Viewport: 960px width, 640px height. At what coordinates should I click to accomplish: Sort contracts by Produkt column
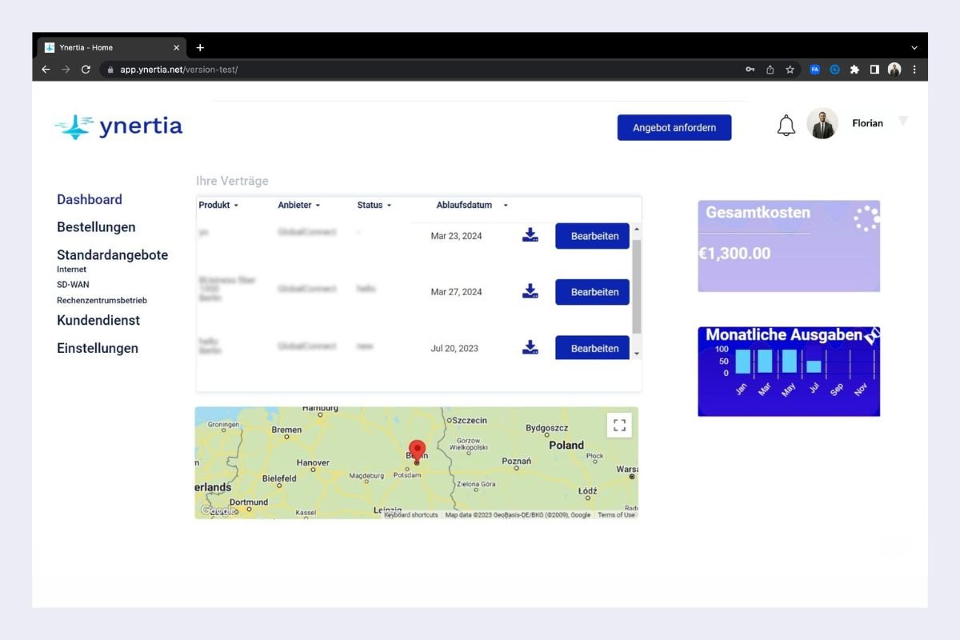[218, 206]
